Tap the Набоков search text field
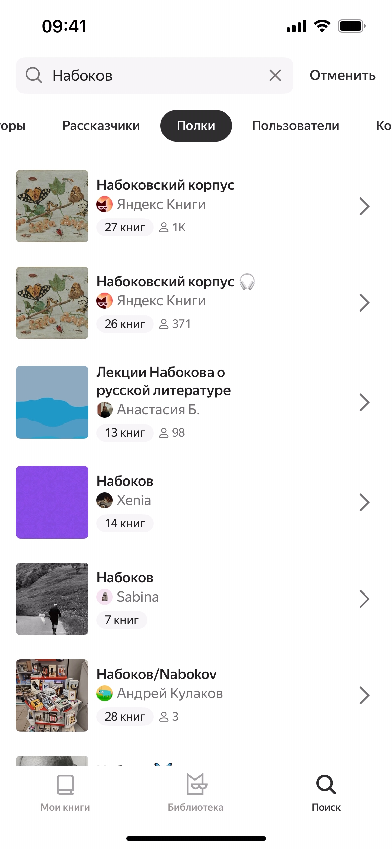Screen dimensions: 392x849 [157, 75]
